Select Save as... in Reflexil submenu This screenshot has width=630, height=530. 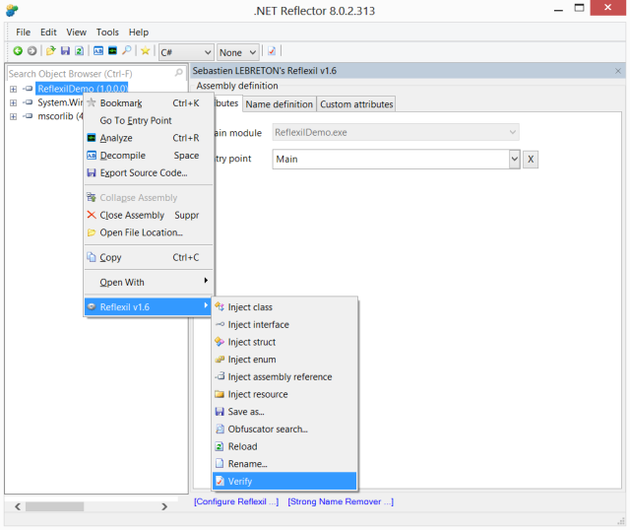click(284, 412)
